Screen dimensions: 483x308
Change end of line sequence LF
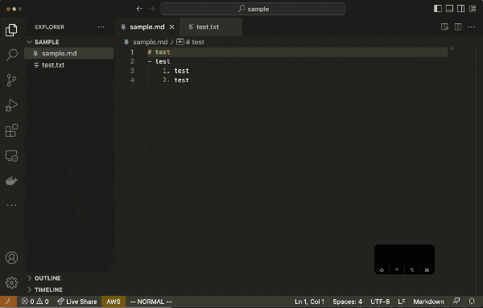pos(402,302)
